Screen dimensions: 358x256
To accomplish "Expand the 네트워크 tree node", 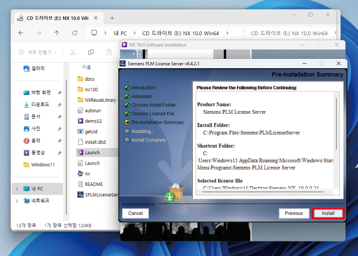I will 17,201.
